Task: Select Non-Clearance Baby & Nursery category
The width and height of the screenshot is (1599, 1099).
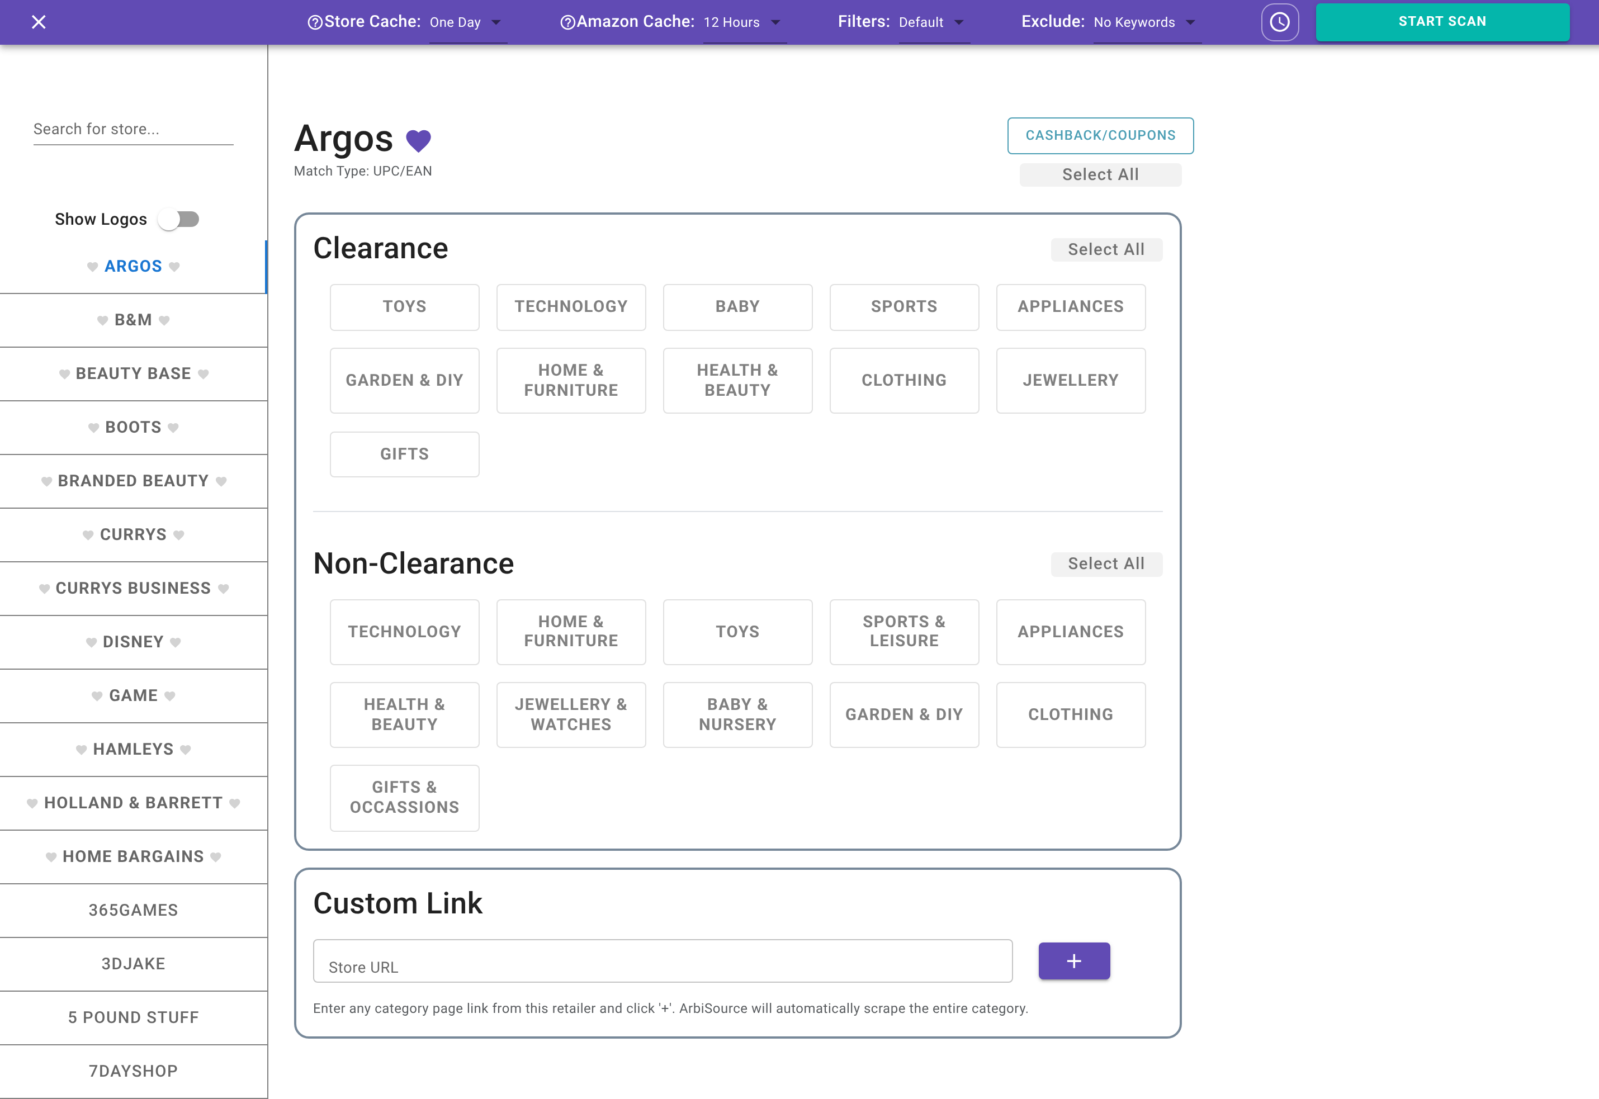Action: click(737, 715)
